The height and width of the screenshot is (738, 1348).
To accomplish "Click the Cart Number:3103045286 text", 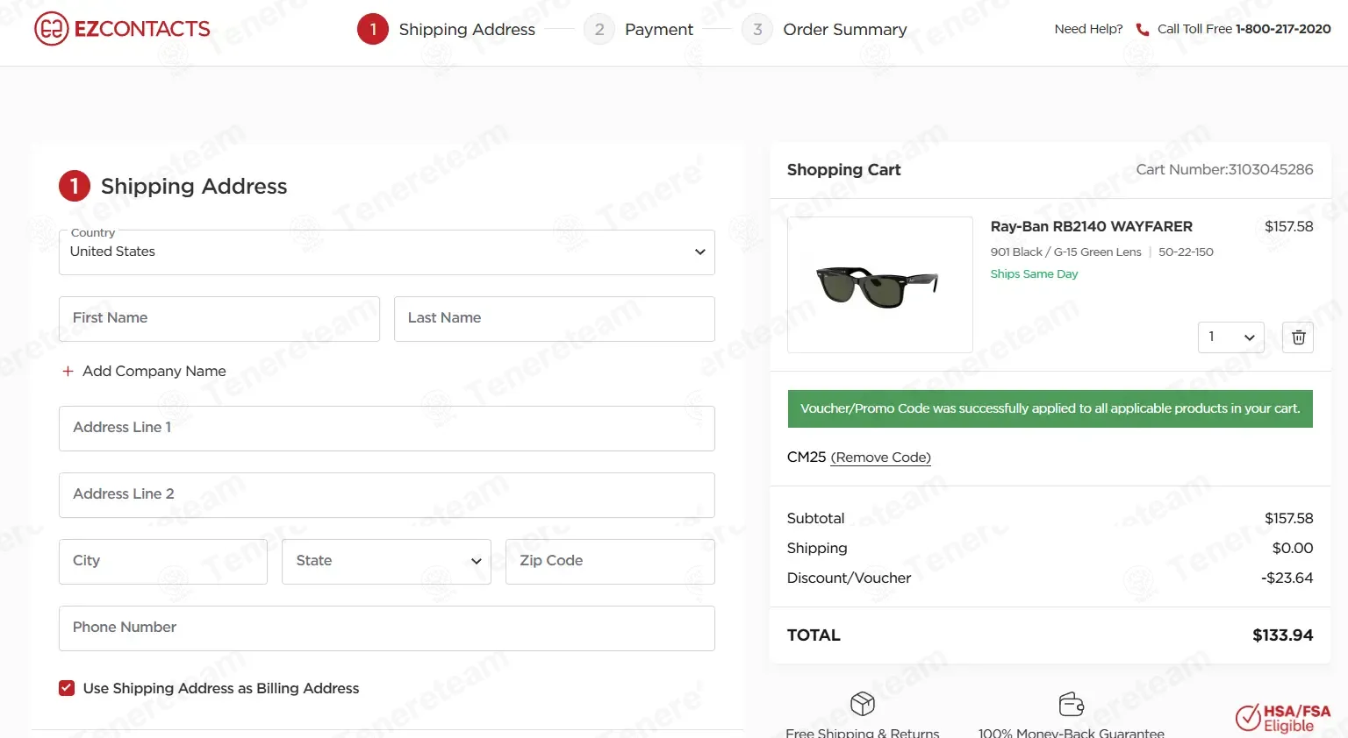I will [1225, 170].
